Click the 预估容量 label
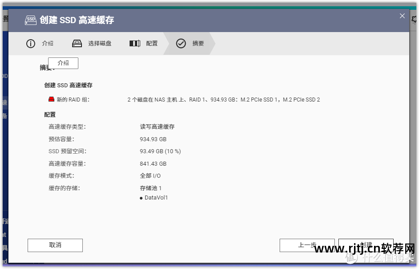The image size is (419, 269). [x=61, y=139]
